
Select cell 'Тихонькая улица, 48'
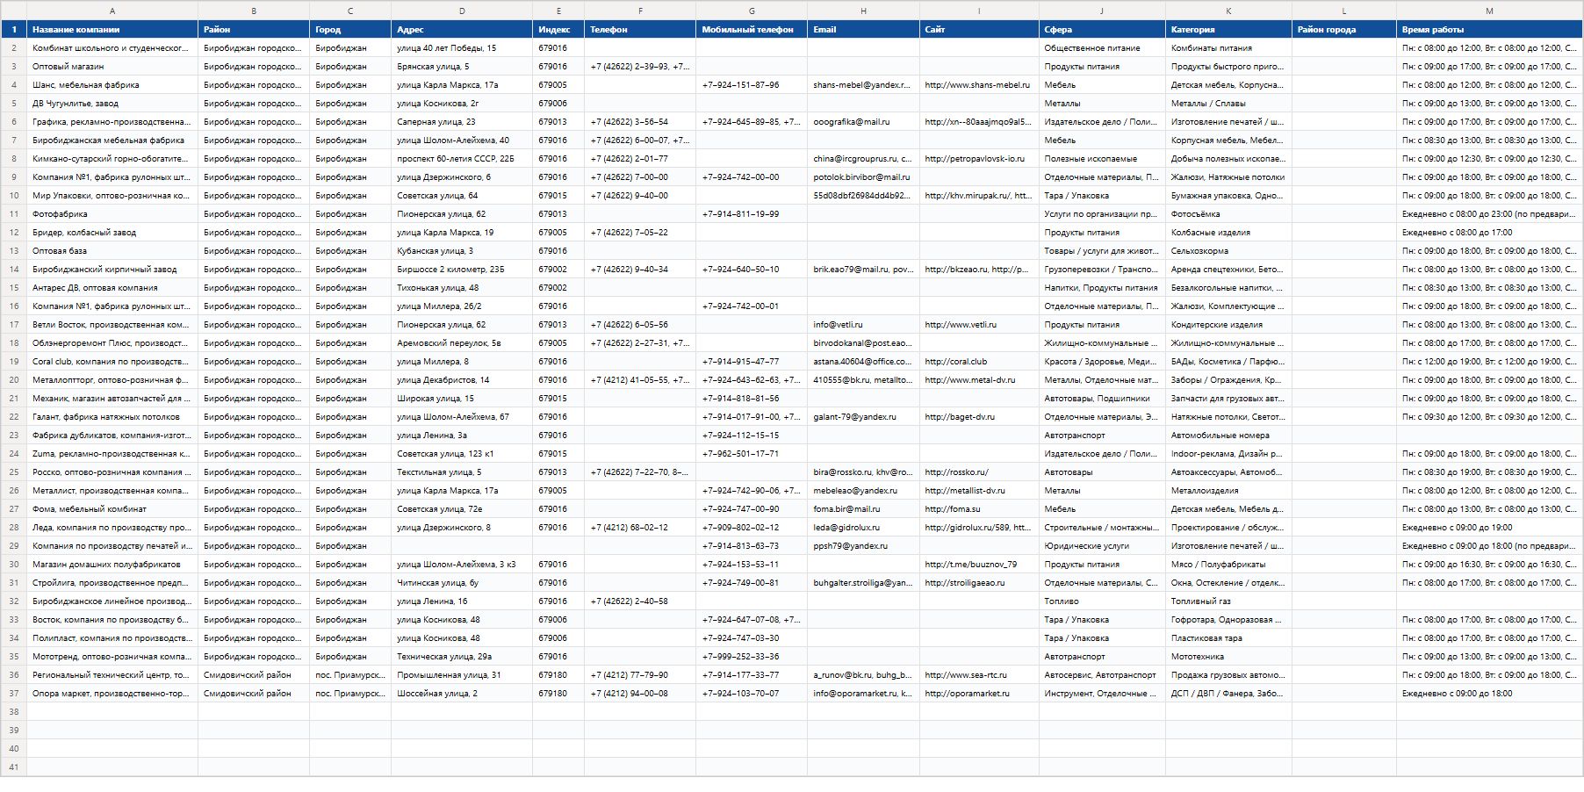[462, 288]
